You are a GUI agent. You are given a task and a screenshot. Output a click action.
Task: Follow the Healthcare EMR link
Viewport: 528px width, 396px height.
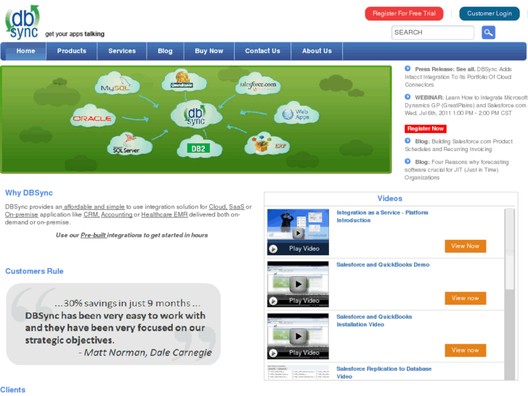(164, 214)
